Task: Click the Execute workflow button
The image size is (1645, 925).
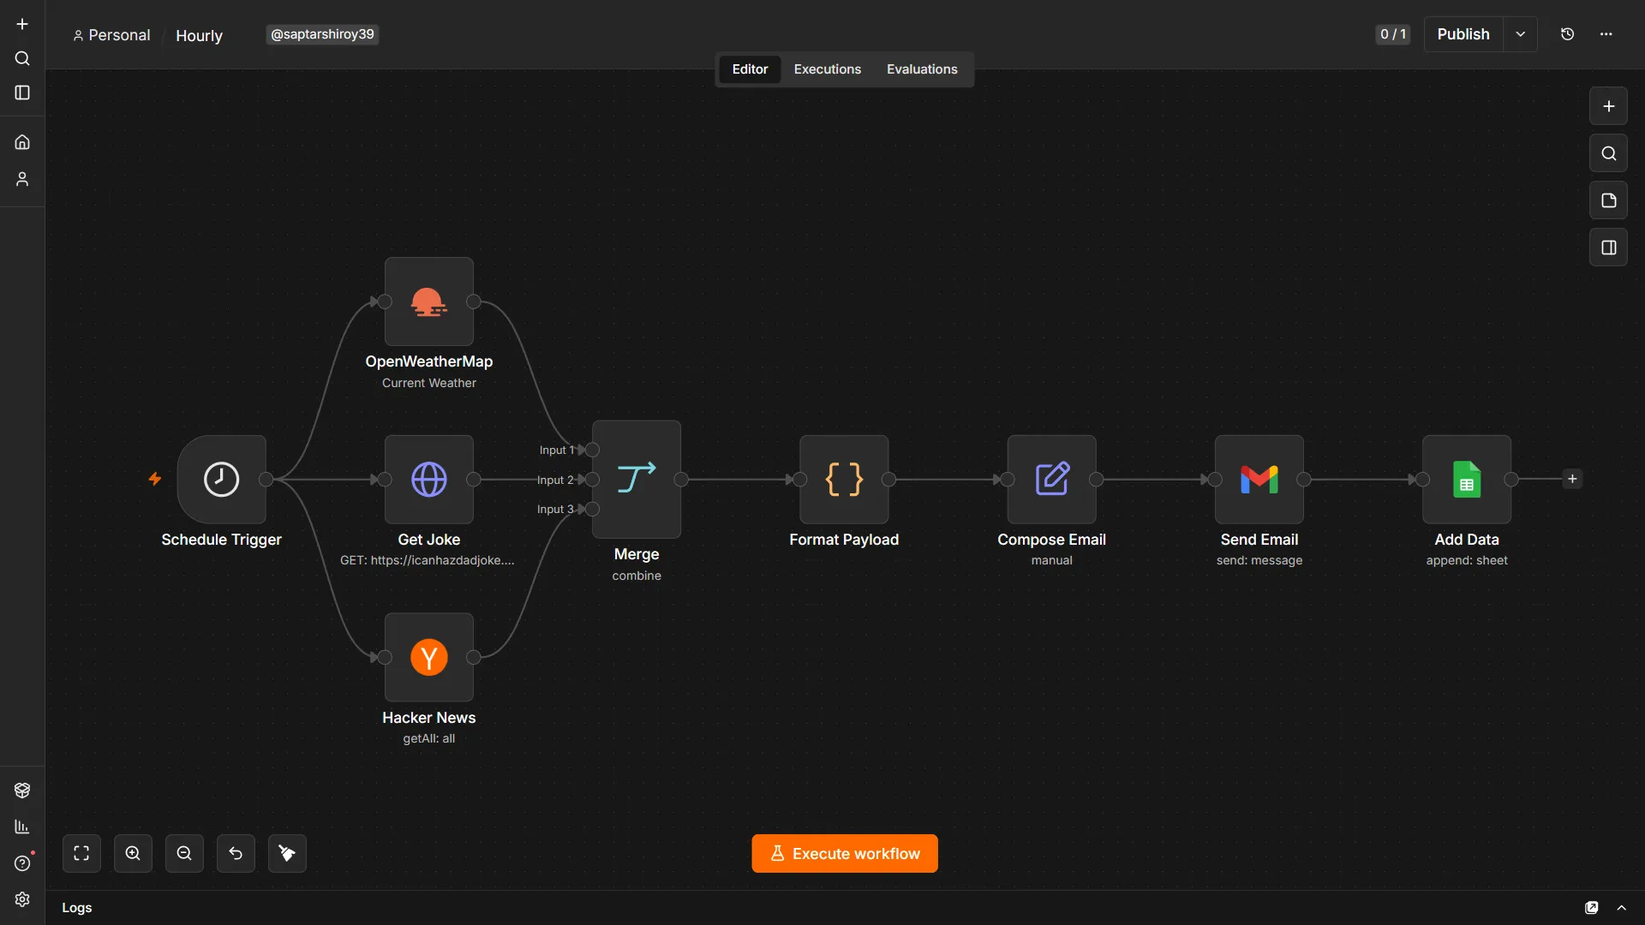Action: pos(844,853)
